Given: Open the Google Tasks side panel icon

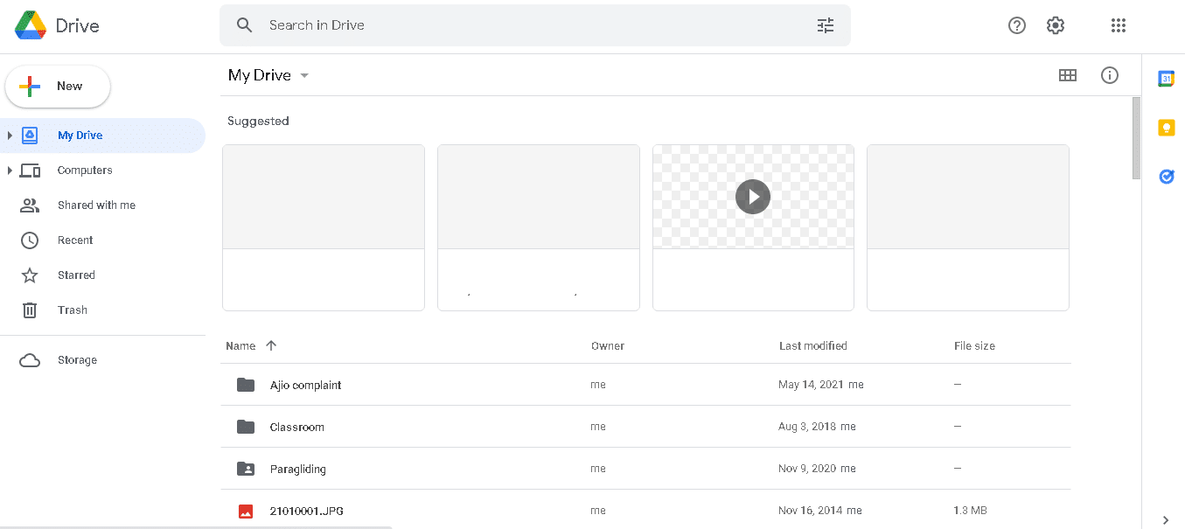Looking at the screenshot, I should pyautogui.click(x=1166, y=177).
